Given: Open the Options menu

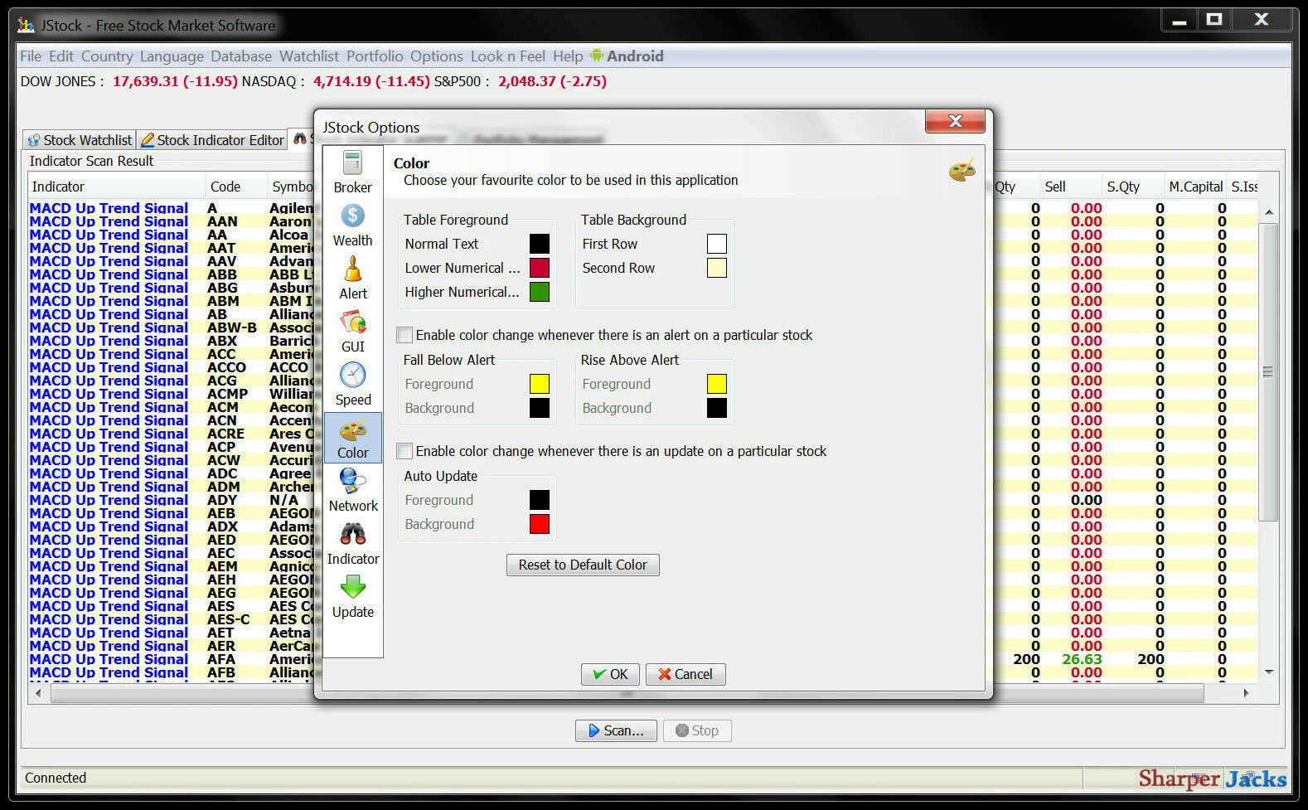Looking at the screenshot, I should [x=437, y=56].
